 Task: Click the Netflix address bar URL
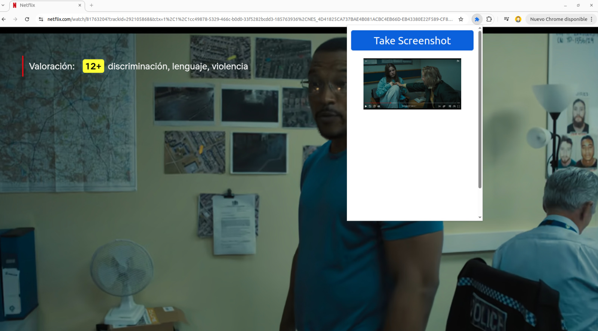click(250, 19)
